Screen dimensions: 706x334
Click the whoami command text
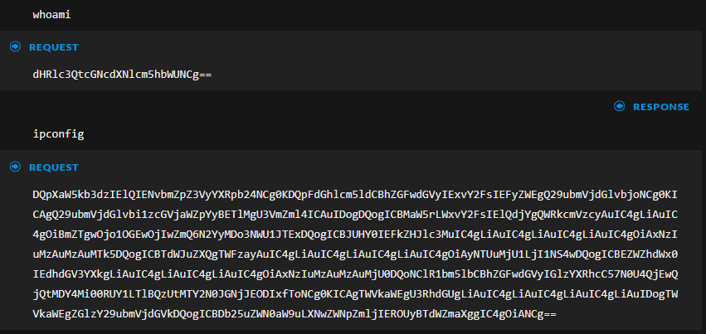[x=52, y=15]
